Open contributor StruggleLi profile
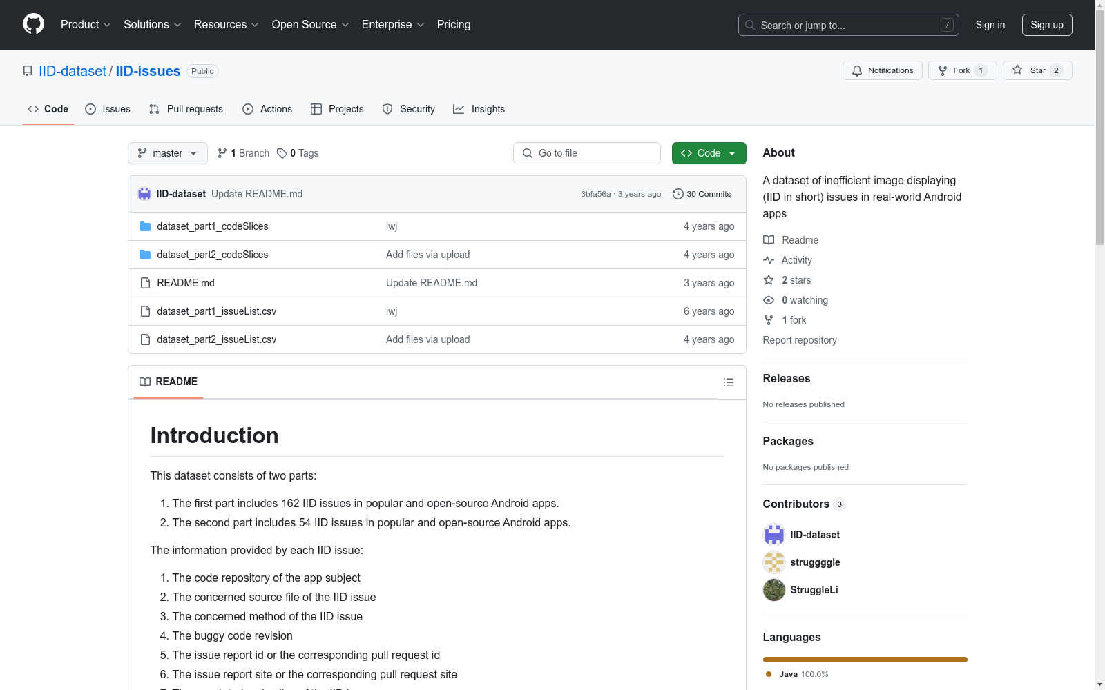This screenshot has height=690, width=1105. (x=814, y=590)
